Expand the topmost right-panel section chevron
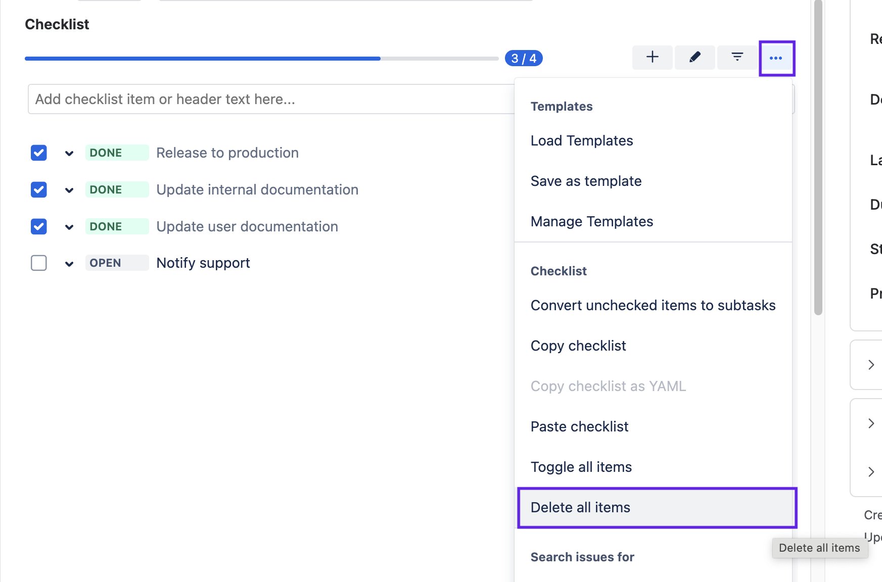The width and height of the screenshot is (882, 582). click(x=871, y=364)
